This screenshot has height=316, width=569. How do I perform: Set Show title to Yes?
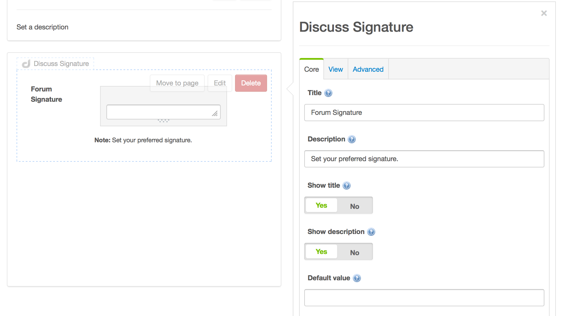(321, 205)
